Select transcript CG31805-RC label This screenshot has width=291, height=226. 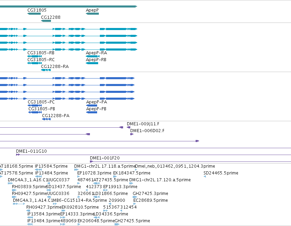(x=41, y=60)
